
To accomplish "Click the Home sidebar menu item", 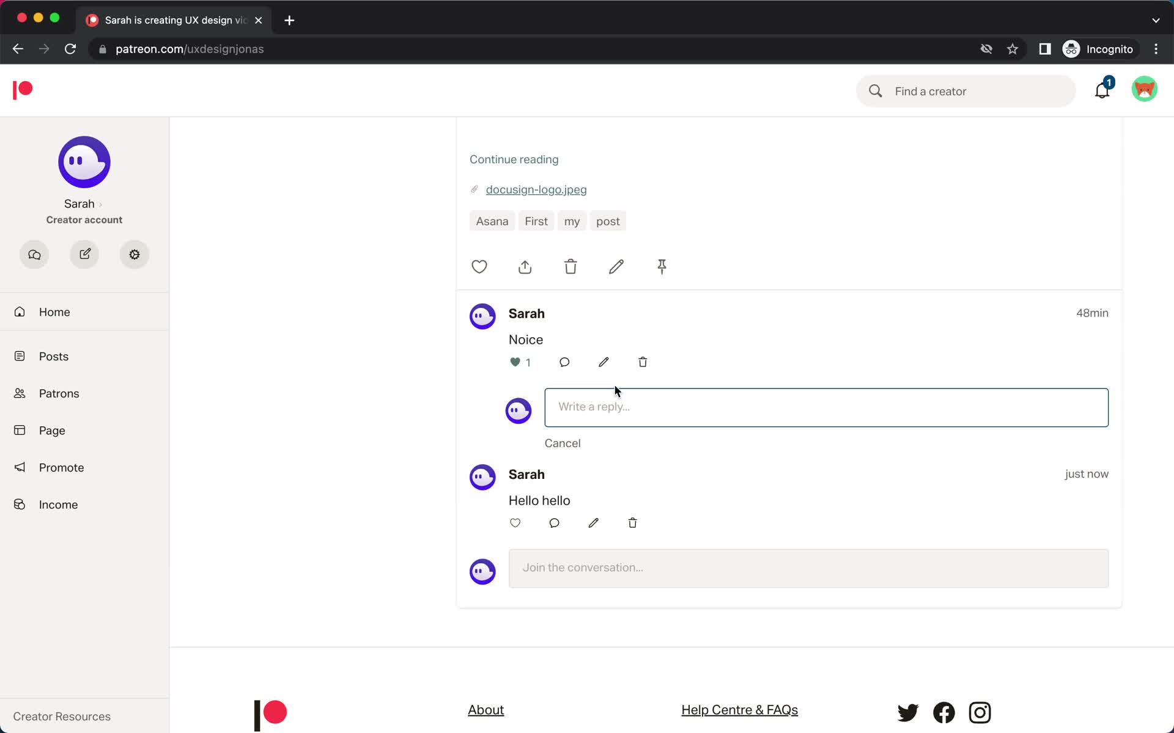I will click(x=54, y=312).
